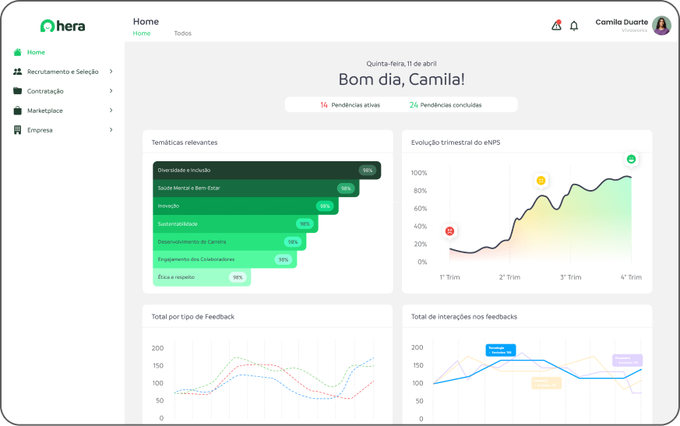This screenshot has width=680, height=426.
Task: Click the Empresa building icon
Action: (x=18, y=130)
